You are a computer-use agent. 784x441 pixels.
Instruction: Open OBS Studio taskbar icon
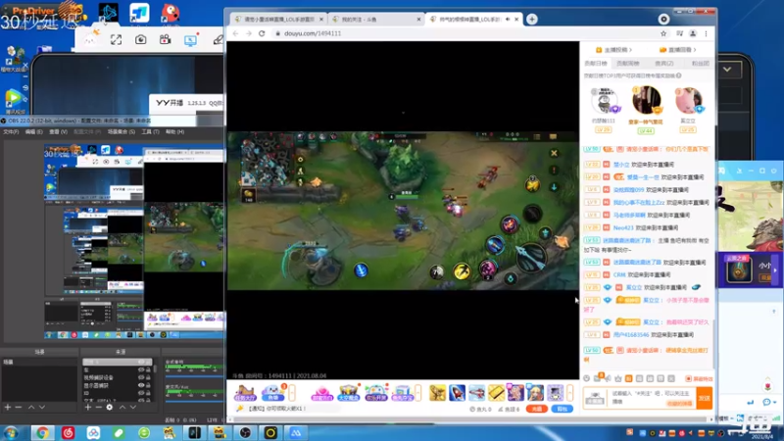[x=245, y=432]
